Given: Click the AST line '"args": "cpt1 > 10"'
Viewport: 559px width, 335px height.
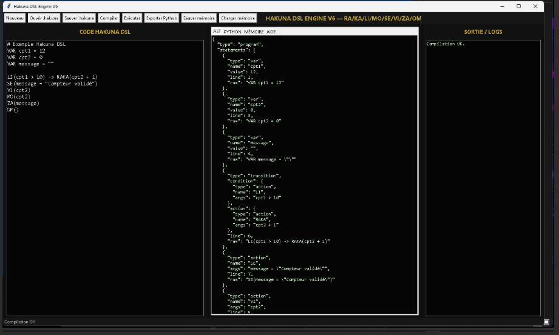Looking at the screenshot, I should pyautogui.click(x=257, y=197).
